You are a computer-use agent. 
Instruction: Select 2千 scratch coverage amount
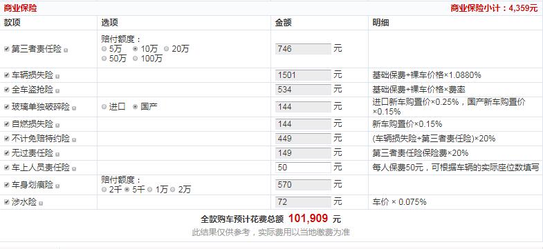(x=104, y=190)
